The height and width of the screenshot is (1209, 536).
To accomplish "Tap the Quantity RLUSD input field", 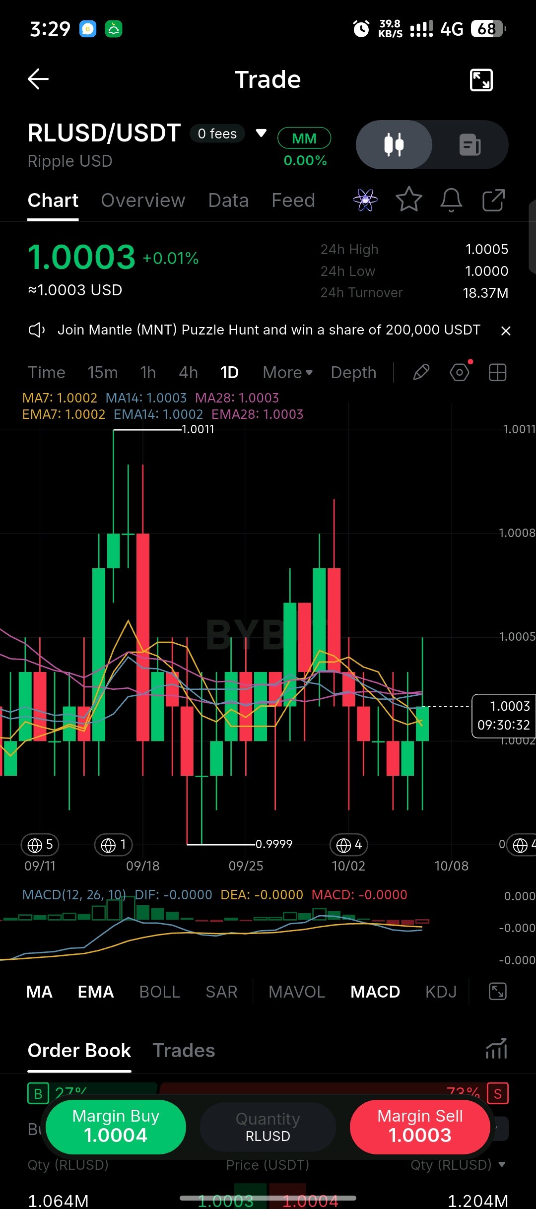I will [268, 1127].
